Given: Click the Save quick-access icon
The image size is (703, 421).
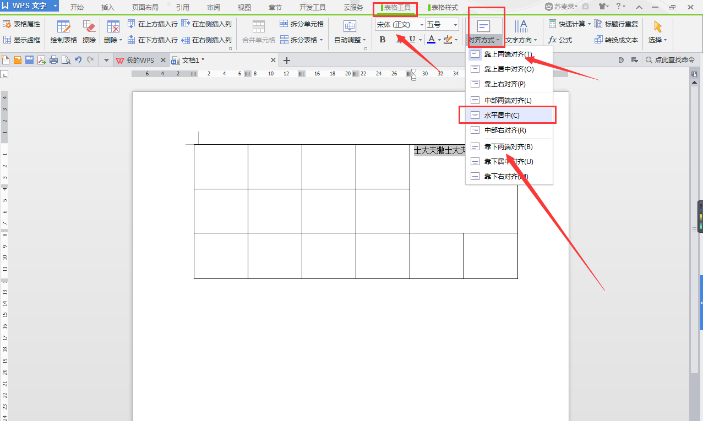Looking at the screenshot, I should [x=30, y=60].
